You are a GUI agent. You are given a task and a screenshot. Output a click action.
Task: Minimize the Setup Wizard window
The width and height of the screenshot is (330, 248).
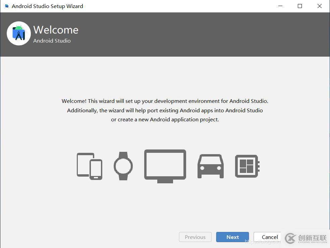coord(280,6)
